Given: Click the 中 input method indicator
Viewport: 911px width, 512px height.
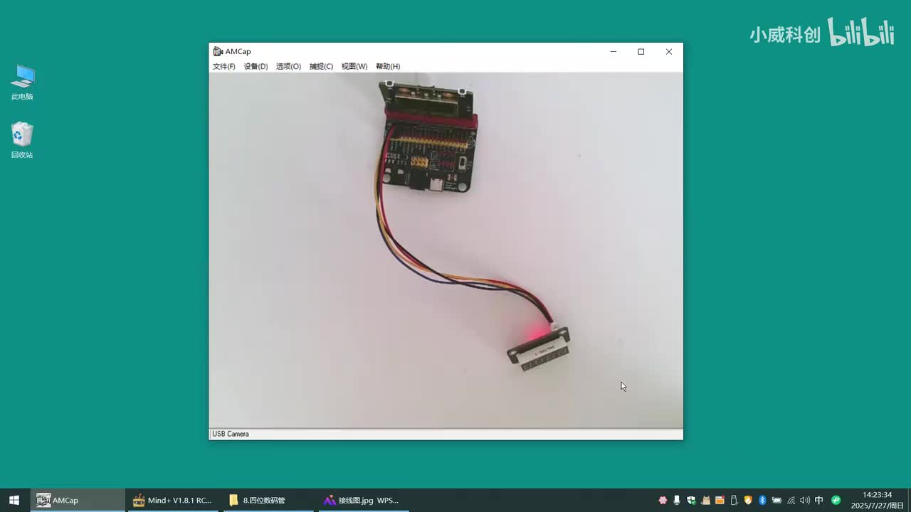Looking at the screenshot, I should pyautogui.click(x=819, y=500).
